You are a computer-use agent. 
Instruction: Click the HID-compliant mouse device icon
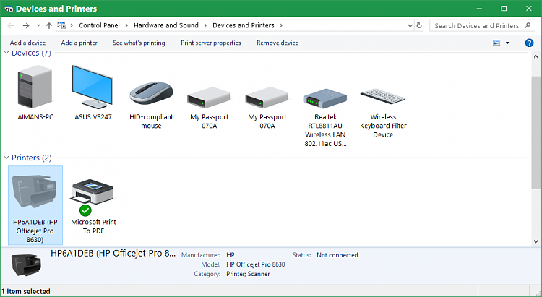point(151,90)
